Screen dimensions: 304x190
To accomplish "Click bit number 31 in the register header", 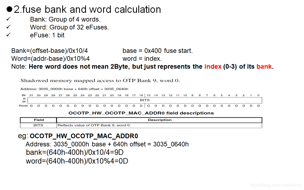I will 31,95.
